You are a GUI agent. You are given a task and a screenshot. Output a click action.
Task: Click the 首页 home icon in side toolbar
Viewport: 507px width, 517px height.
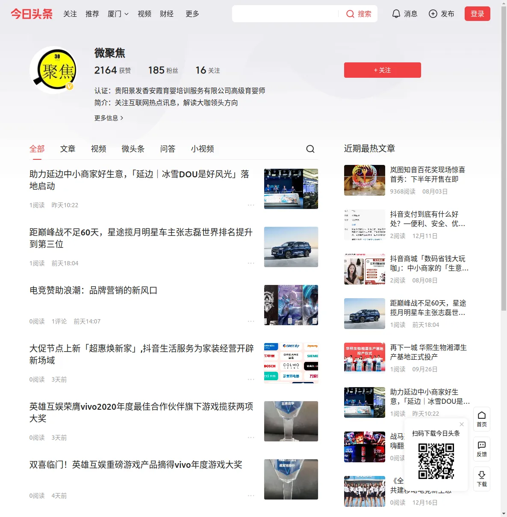pyautogui.click(x=482, y=415)
